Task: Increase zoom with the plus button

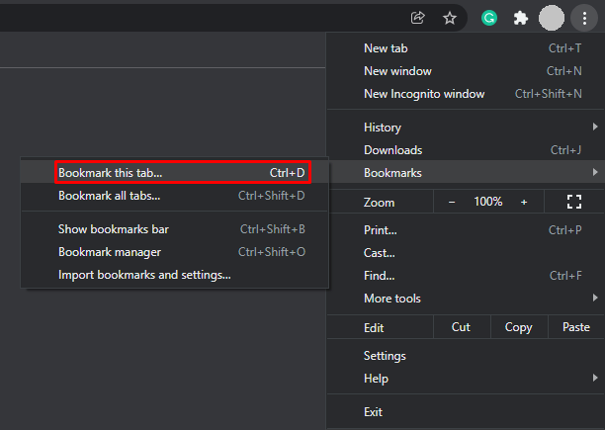Action: coord(524,202)
